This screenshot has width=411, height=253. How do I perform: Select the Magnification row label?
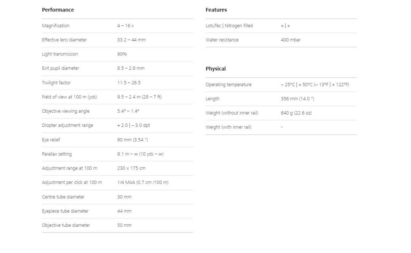pos(55,26)
